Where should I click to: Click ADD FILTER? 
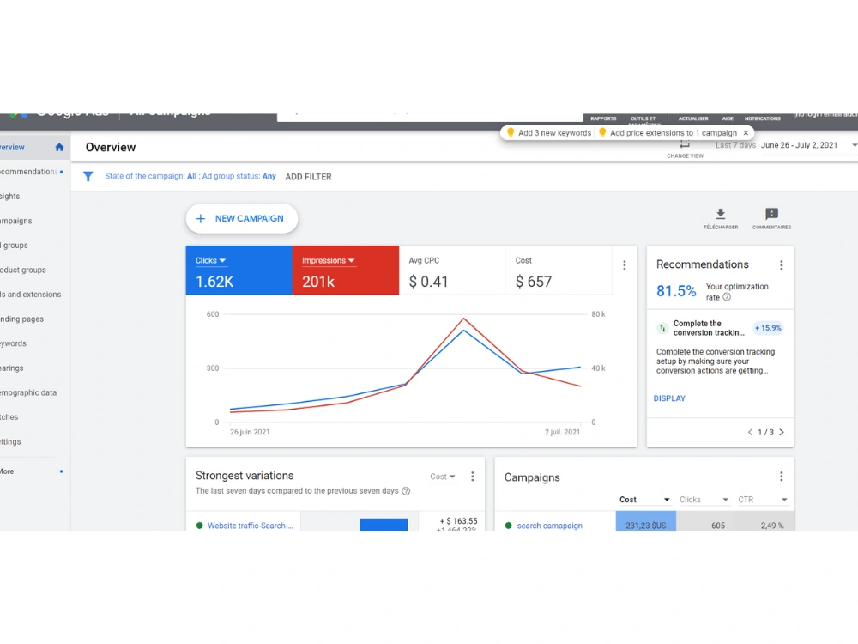pos(308,177)
